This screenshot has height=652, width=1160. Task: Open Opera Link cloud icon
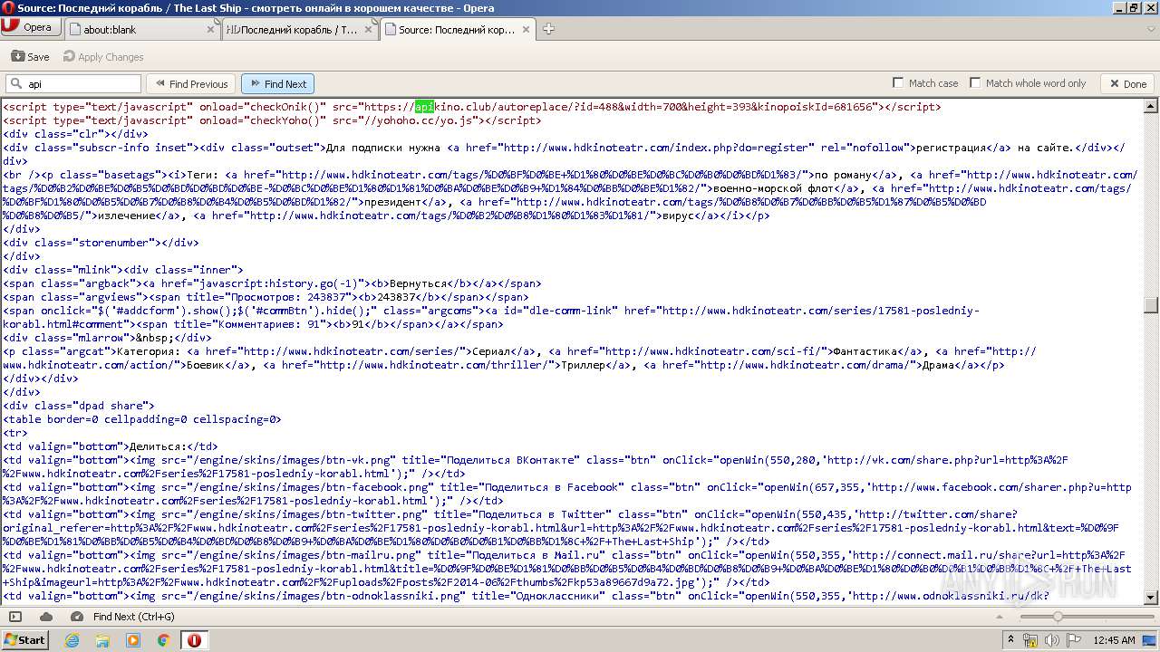click(46, 617)
